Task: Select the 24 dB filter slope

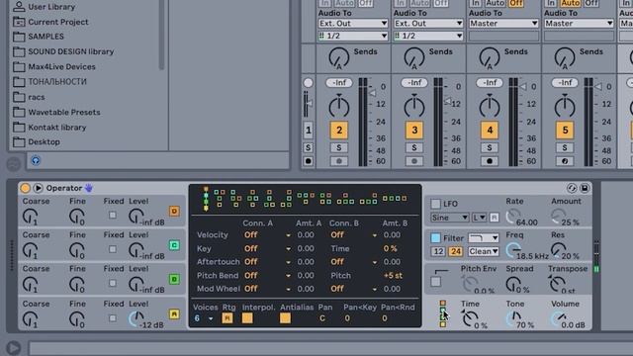Action: [455, 251]
